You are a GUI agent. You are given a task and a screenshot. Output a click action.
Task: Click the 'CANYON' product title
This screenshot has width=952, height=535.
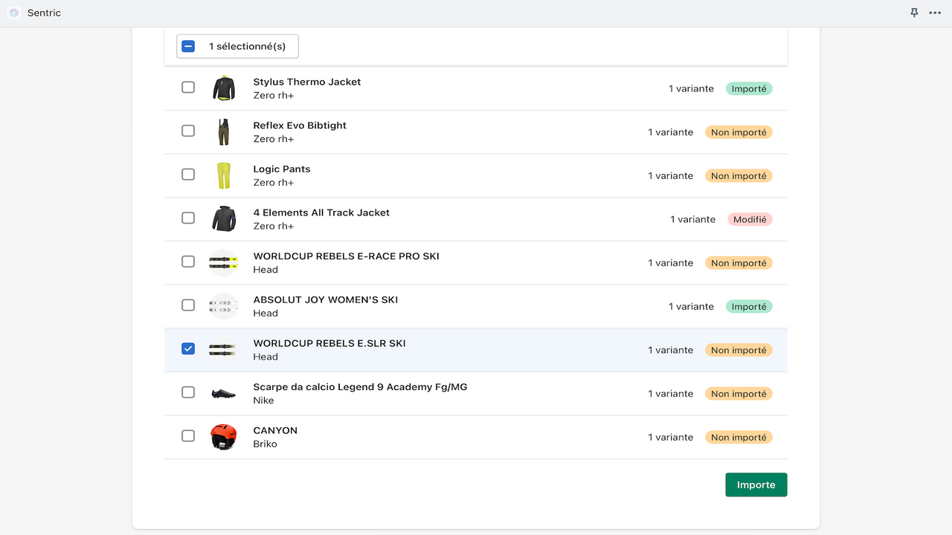click(x=275, y=430)
